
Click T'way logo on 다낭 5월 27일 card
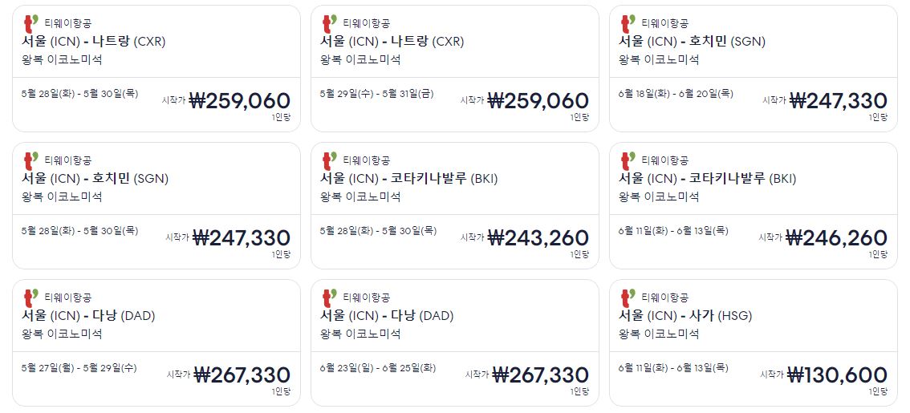coord(31,298)
